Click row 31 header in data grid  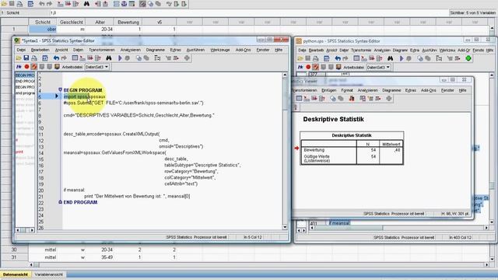(x=14, y=257)
